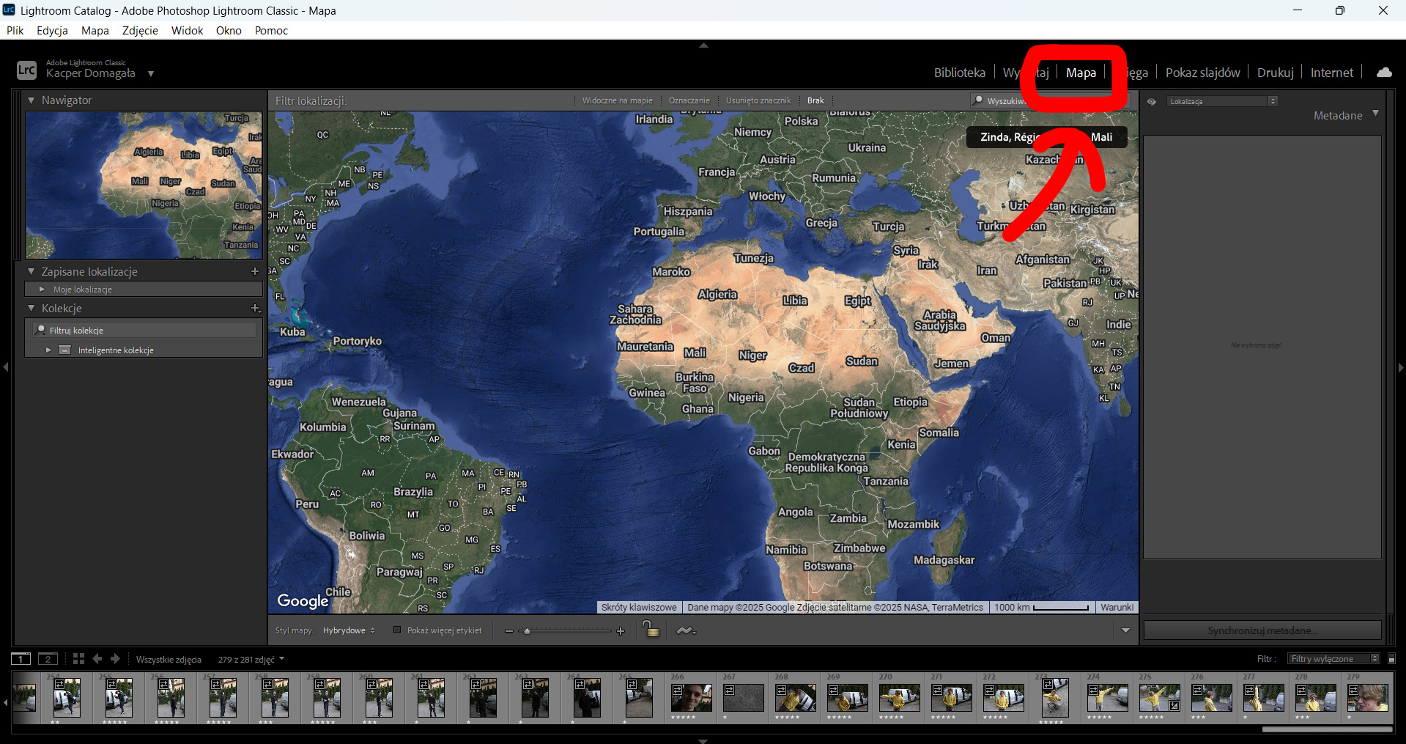
Task: Collapse the Nawigator panel
Action: point(32,100)
